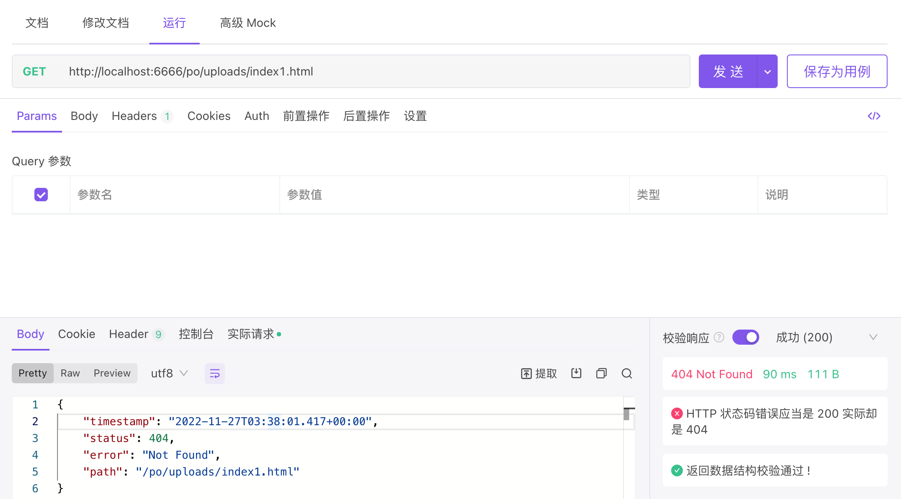This screenshot has height=499, width=901.
Task: Download the response body to file
Action: tap(576, 373)
